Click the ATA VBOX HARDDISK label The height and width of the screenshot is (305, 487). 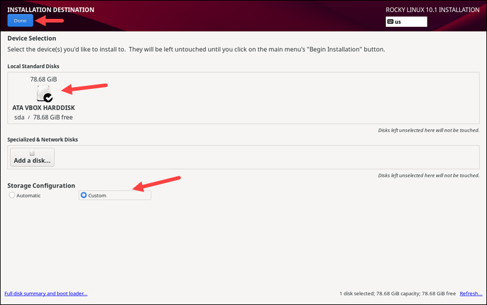(43, 108)
